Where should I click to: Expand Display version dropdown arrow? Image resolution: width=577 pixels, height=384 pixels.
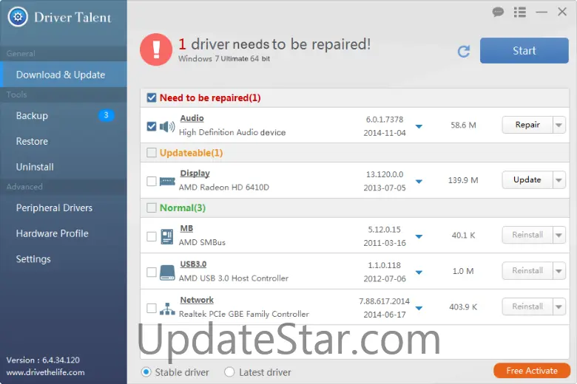419,181
